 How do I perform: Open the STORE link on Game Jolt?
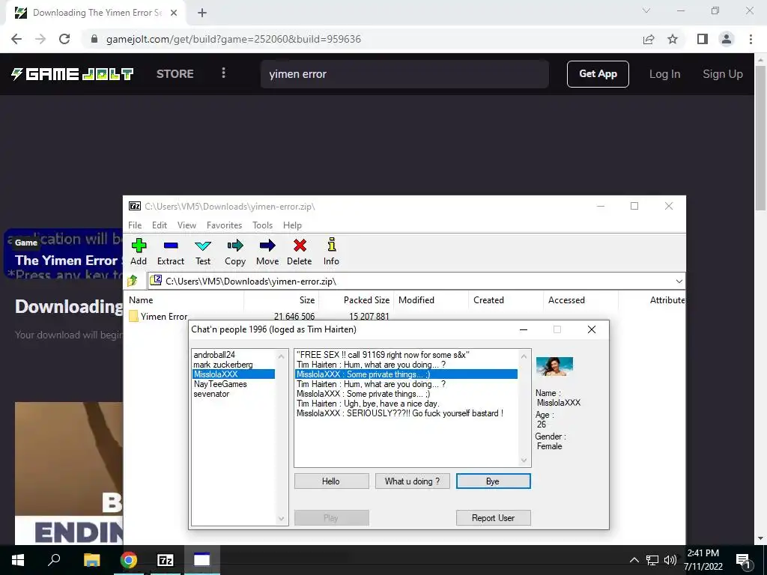(x=175, y=74)
